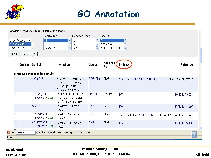Open the Sequence link under AT1G73990.1
Screen dimensions: 211x158
[40, 126]
